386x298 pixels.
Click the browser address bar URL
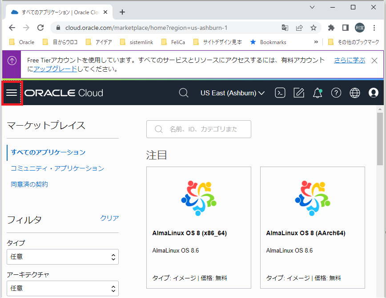[146, 28]
